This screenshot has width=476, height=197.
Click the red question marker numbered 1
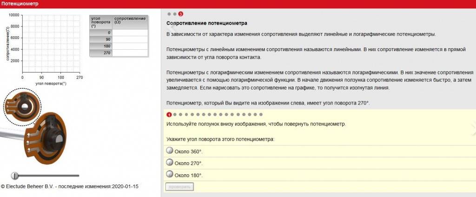(x=169, y=114)
